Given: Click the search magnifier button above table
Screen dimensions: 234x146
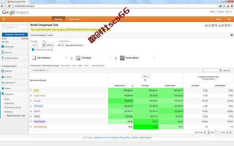Looking at the screenshot, I should point(220,70).
